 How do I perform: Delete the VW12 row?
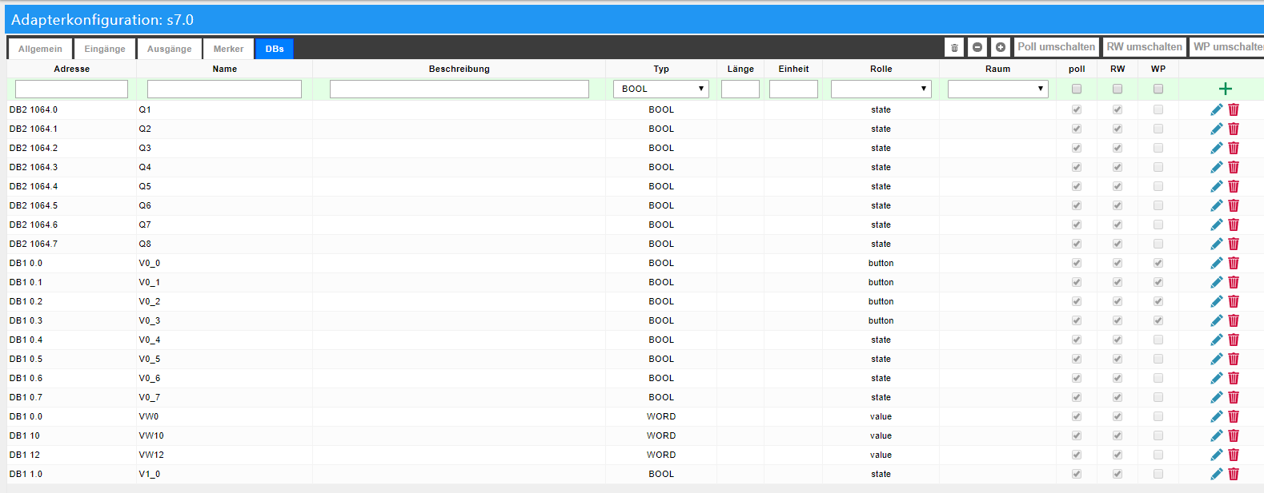[x=1234, y=455]
